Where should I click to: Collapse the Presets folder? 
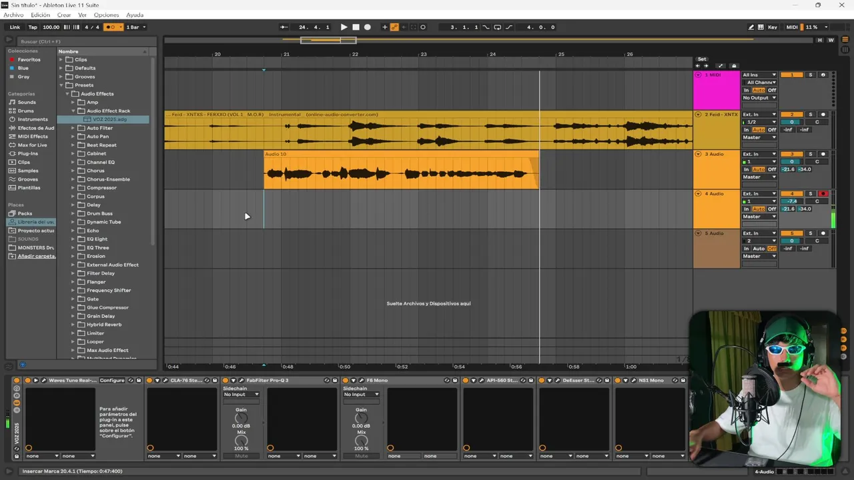pyautogui.click(x=61, y=85)
